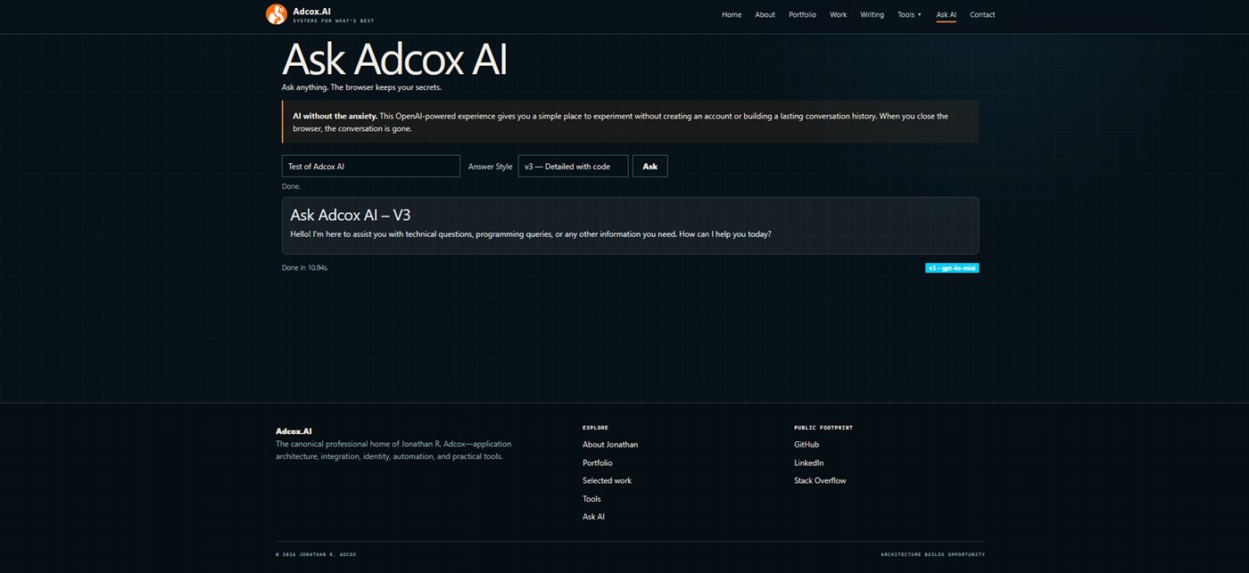Viewport: 1249px width, 573px height.
Task: Click "Architecture builds opportunity" footer tagline
Action: [932, 554]
